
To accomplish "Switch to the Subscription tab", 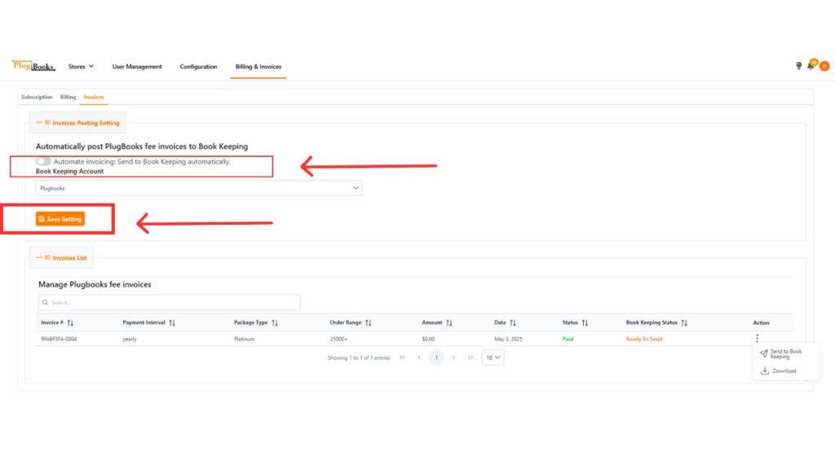I will point(37,97).
